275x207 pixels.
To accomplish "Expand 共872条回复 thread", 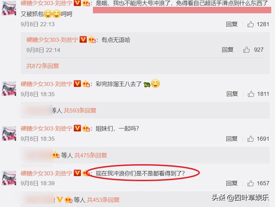I will [x=43, y=66].
